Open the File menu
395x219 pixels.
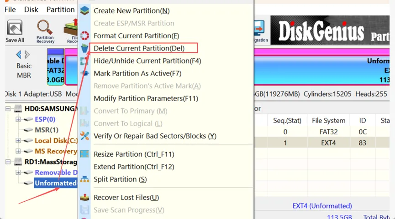tap(10, 10)
